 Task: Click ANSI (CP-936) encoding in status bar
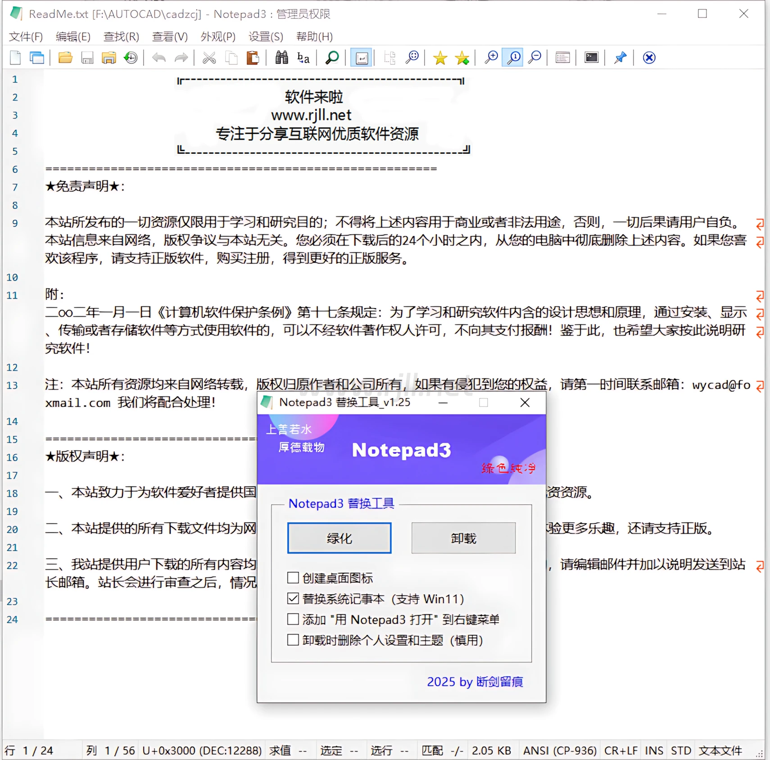tap(559, 751)
